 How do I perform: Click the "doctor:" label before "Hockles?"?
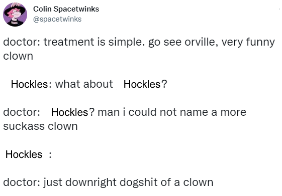pos(22,112)
